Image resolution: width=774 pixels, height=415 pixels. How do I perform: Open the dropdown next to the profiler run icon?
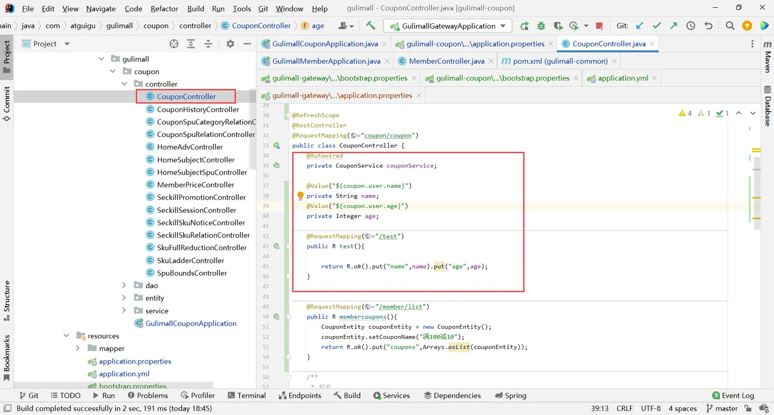(586, 25)
